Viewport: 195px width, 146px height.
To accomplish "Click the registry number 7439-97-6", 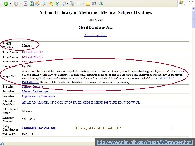I will pyautogui.click(x=28, y=119).
